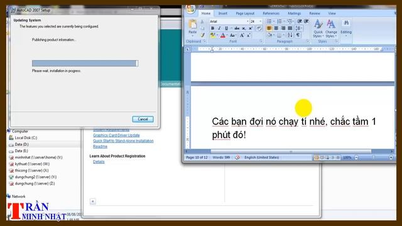Click the Shading paint bucket icon
This screenshot has width=402, height=226.
click(269, 35)
